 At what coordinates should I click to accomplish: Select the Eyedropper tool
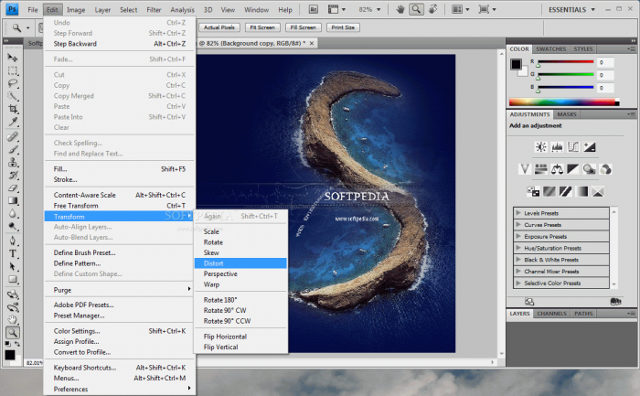(13, 122)
